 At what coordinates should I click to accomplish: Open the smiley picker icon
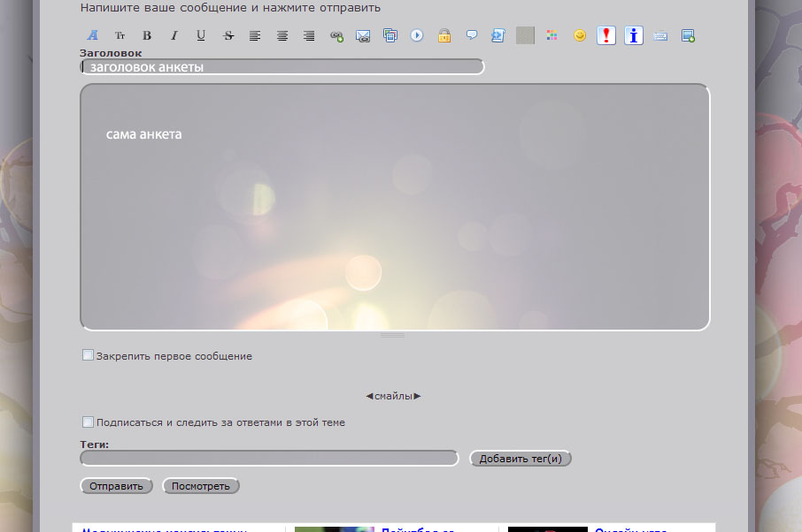[x=580, y=35]
